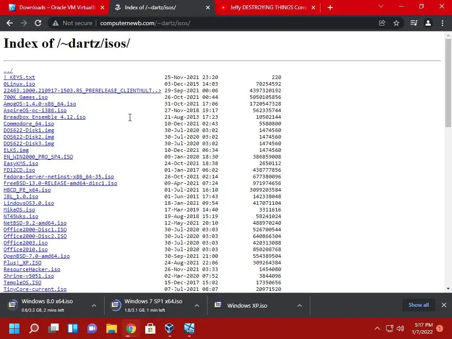
Task: Open the Windows XP.iso downloaded file
Action: tap(247, 305)
